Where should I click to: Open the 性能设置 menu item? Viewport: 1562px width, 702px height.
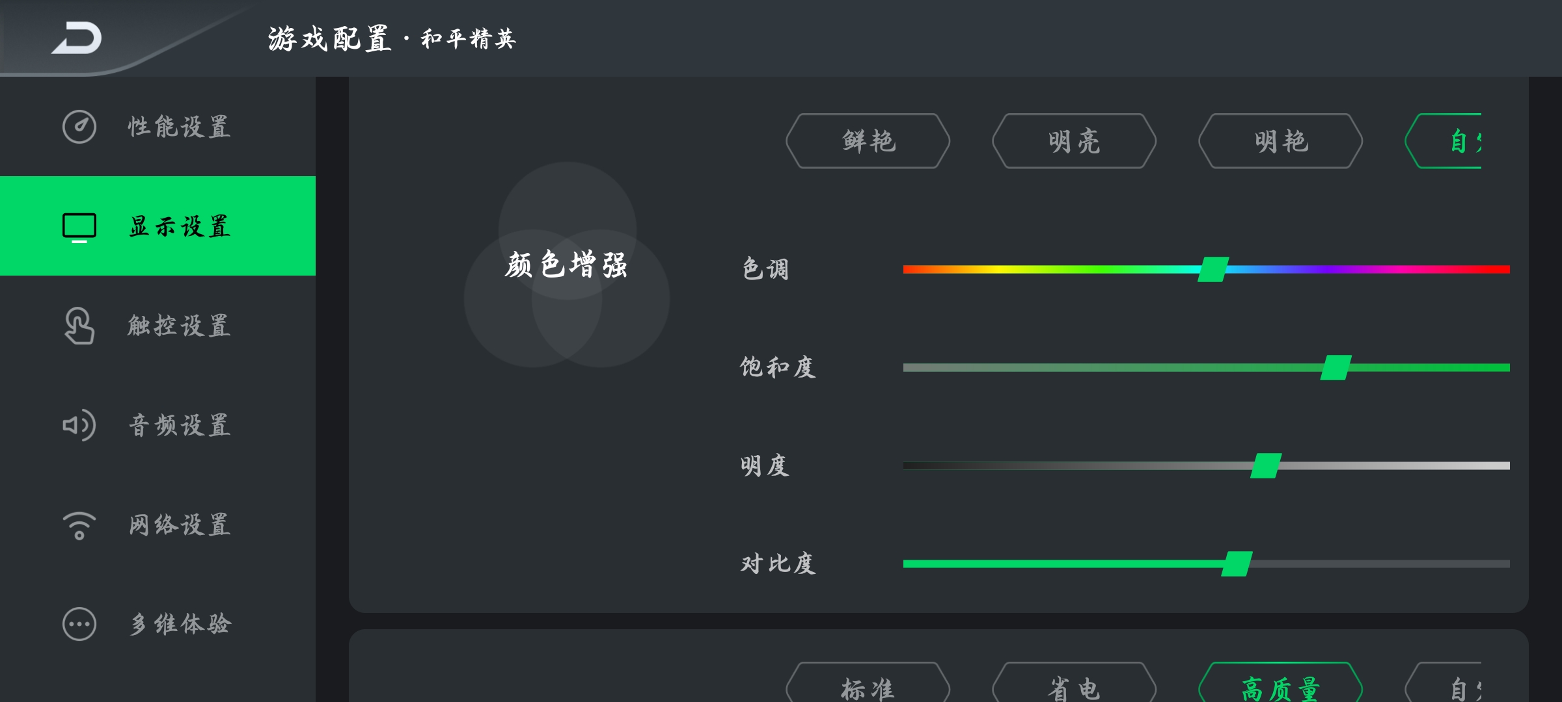(x=158, y=127)
